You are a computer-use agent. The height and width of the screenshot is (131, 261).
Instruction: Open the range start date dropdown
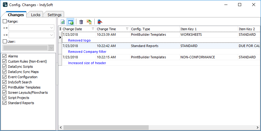click(x=51, y=28)
